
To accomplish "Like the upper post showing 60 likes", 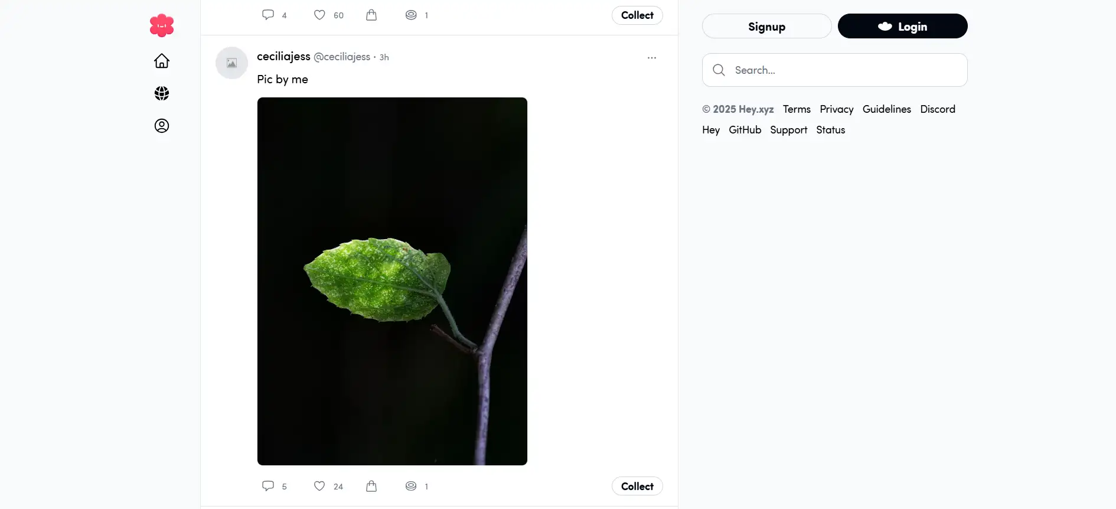I will (x=319, y=15).
